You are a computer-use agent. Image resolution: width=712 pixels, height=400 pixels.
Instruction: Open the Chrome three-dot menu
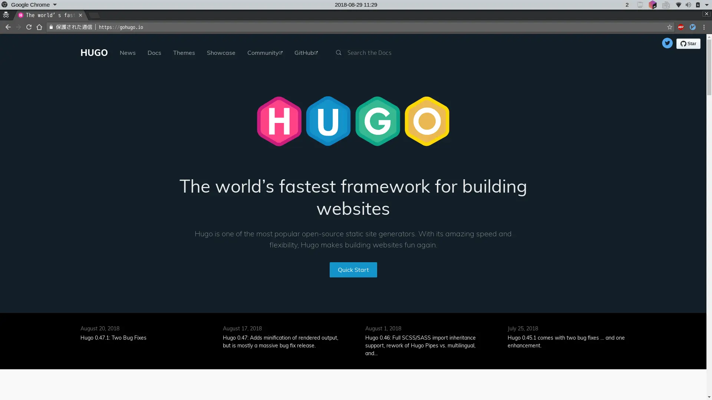[x=704, y=27]
